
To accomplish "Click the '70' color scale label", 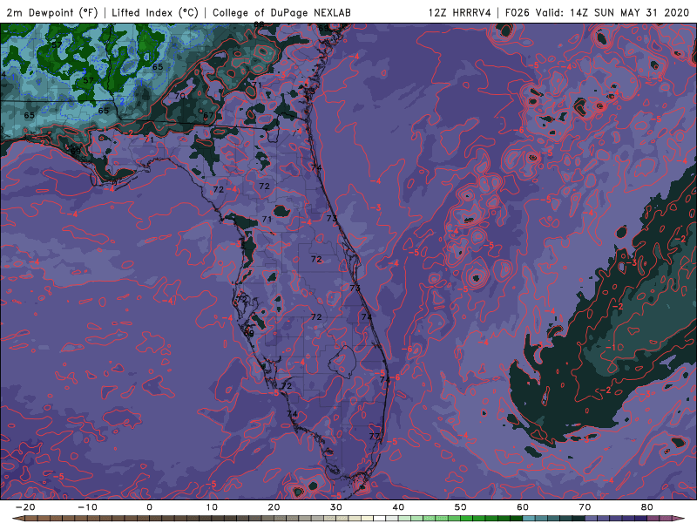I will pos(585,507).
